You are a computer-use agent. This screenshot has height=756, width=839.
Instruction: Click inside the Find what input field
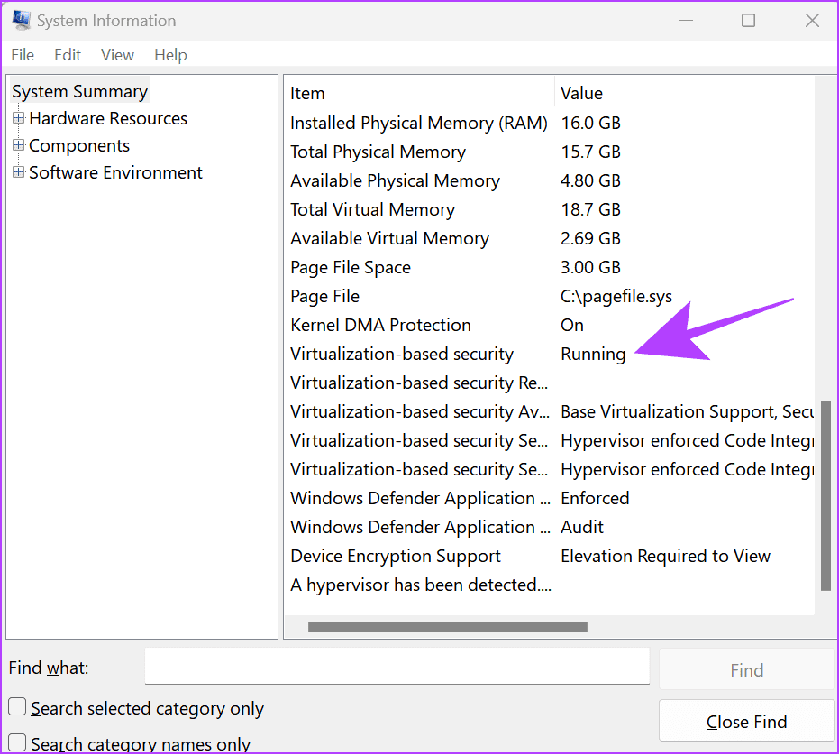coord(397,666)
